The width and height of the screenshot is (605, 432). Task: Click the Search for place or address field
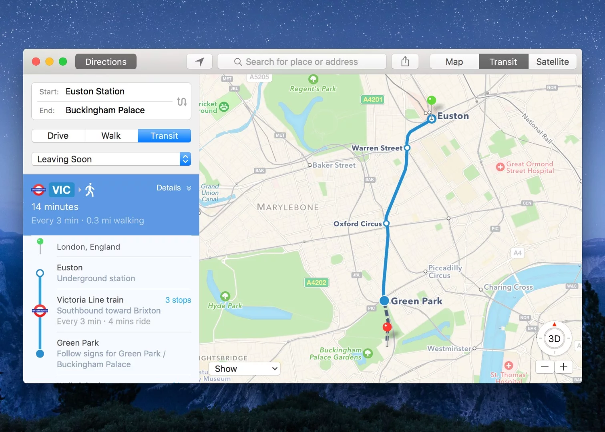(x=302, y=61)
